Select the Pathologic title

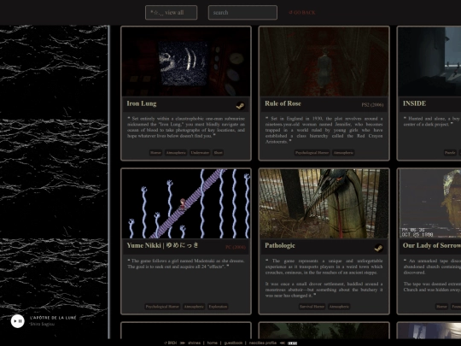point(280,245)
